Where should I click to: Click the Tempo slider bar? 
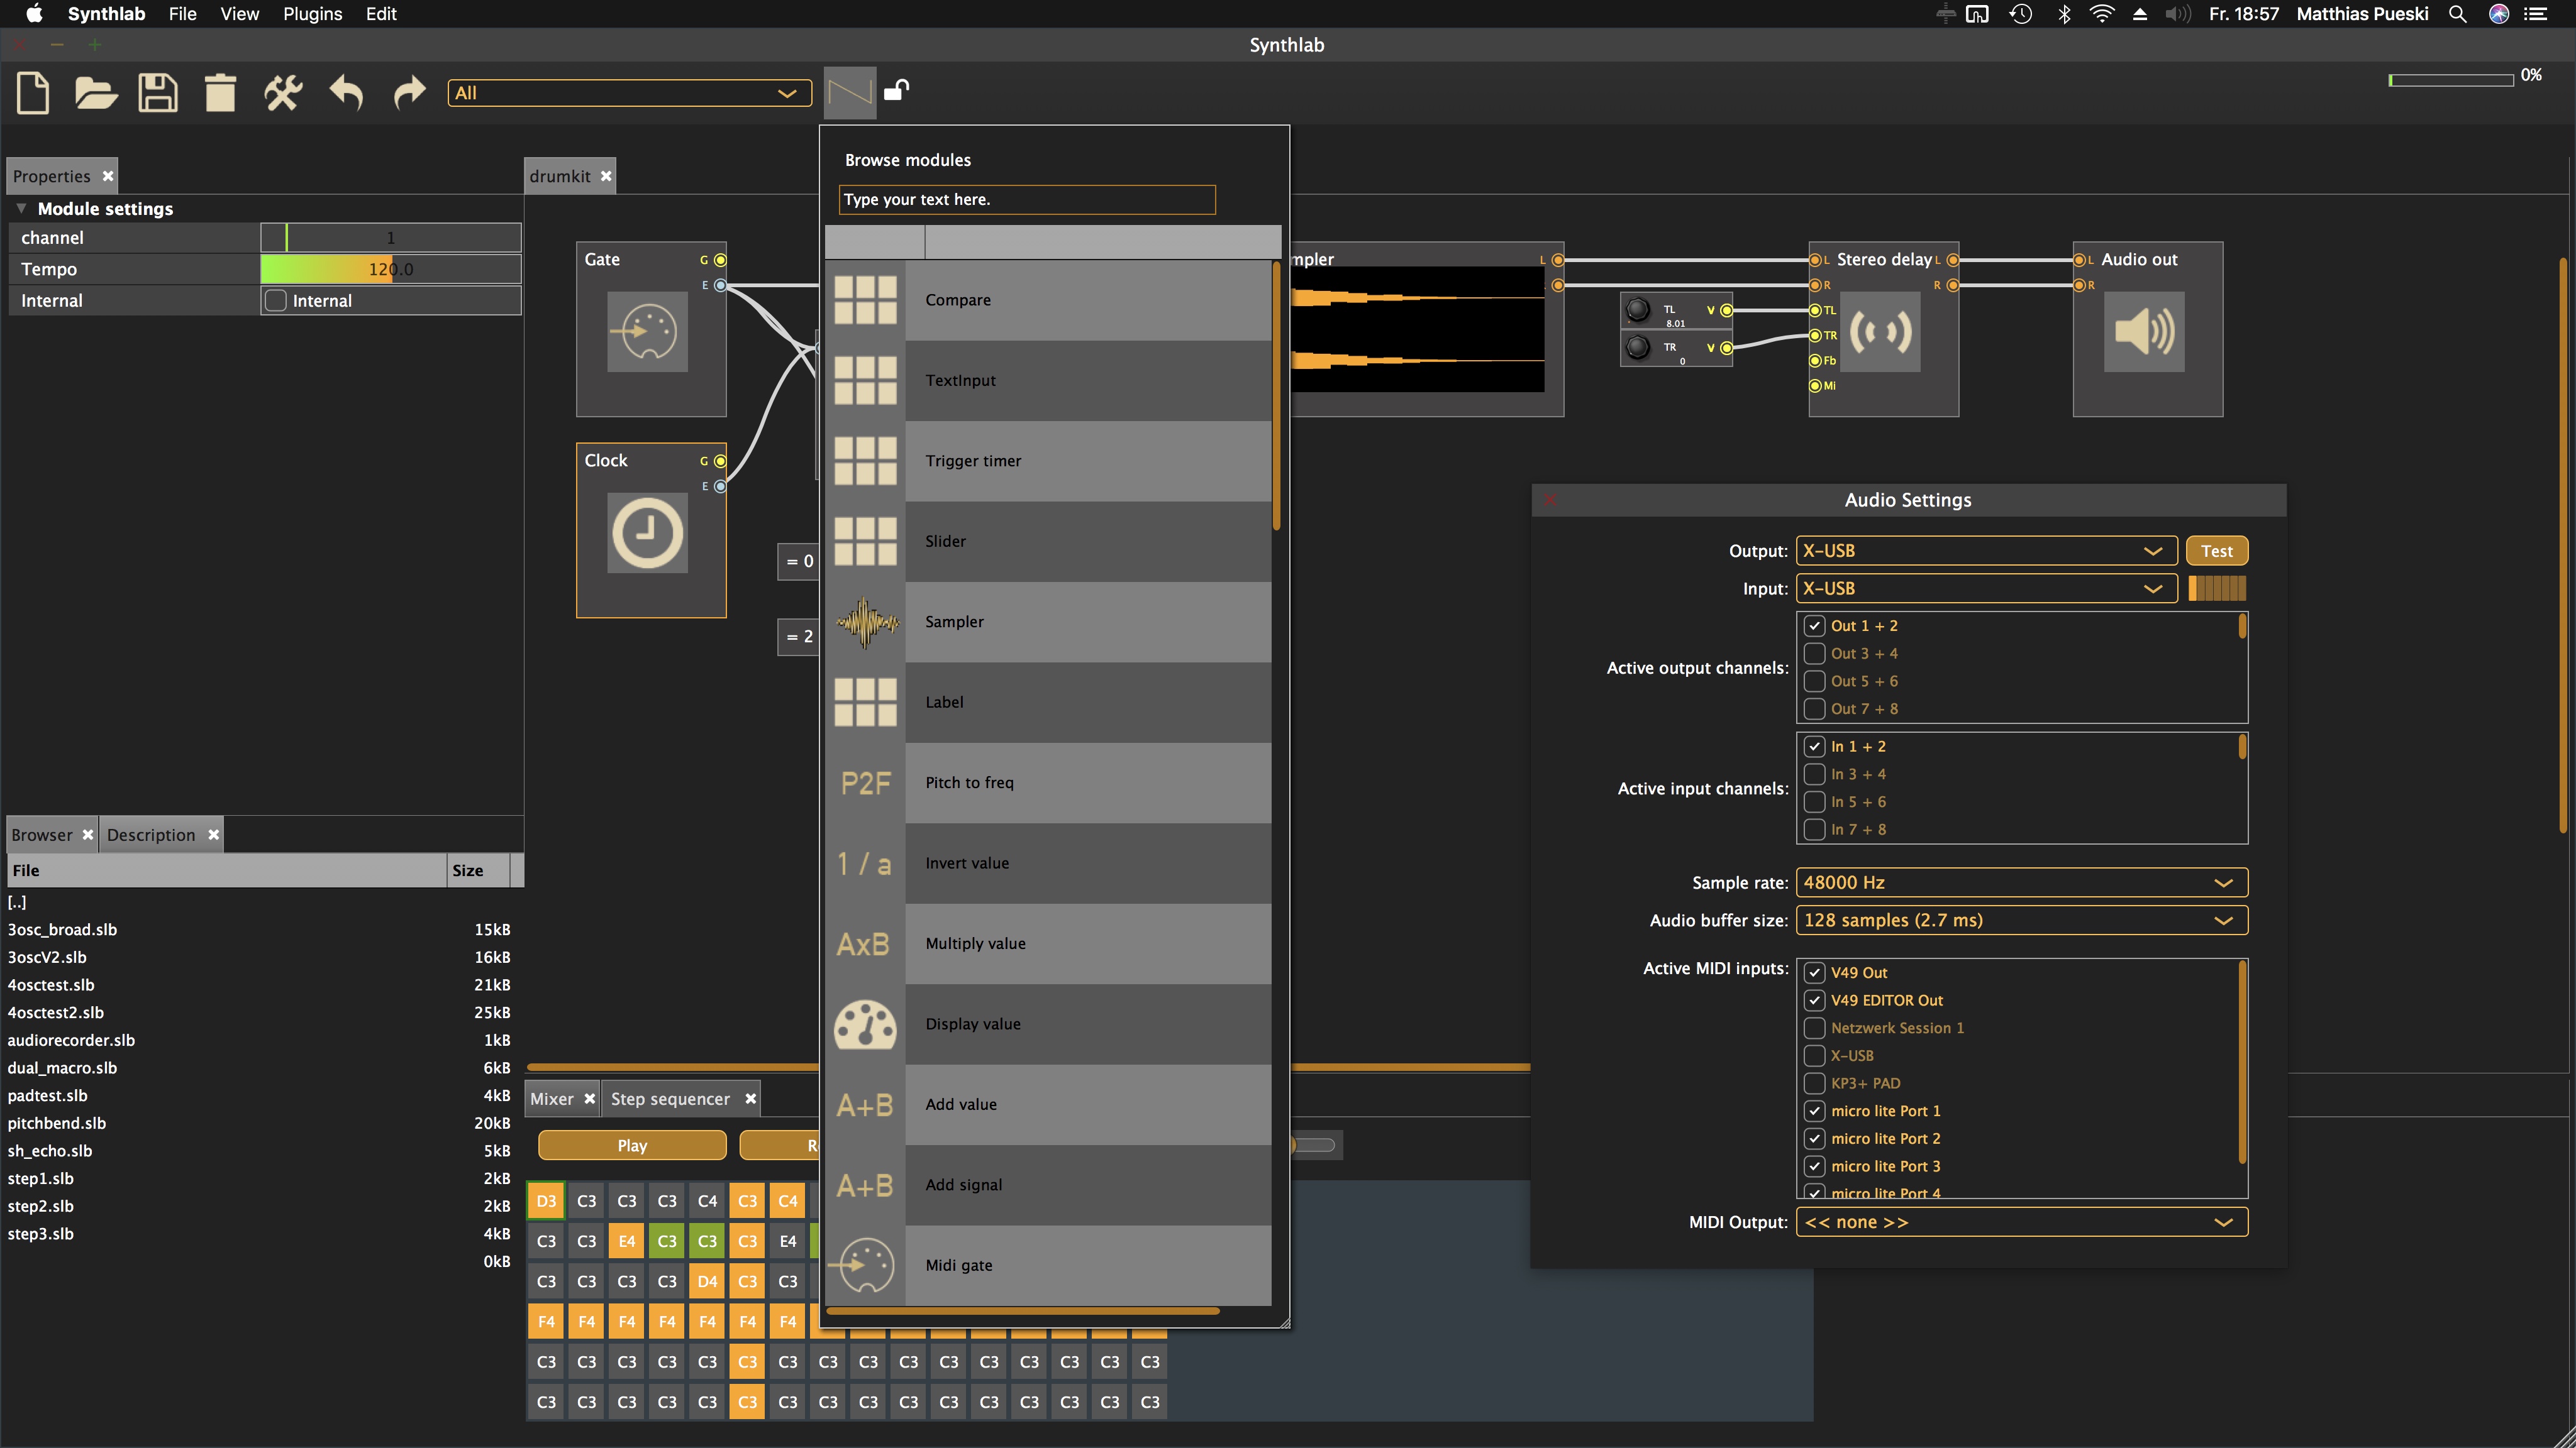(390, 269)
